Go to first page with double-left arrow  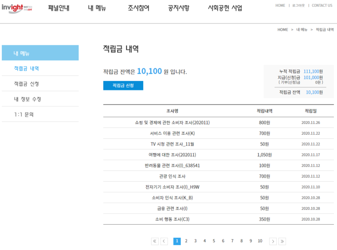point(155,241)
